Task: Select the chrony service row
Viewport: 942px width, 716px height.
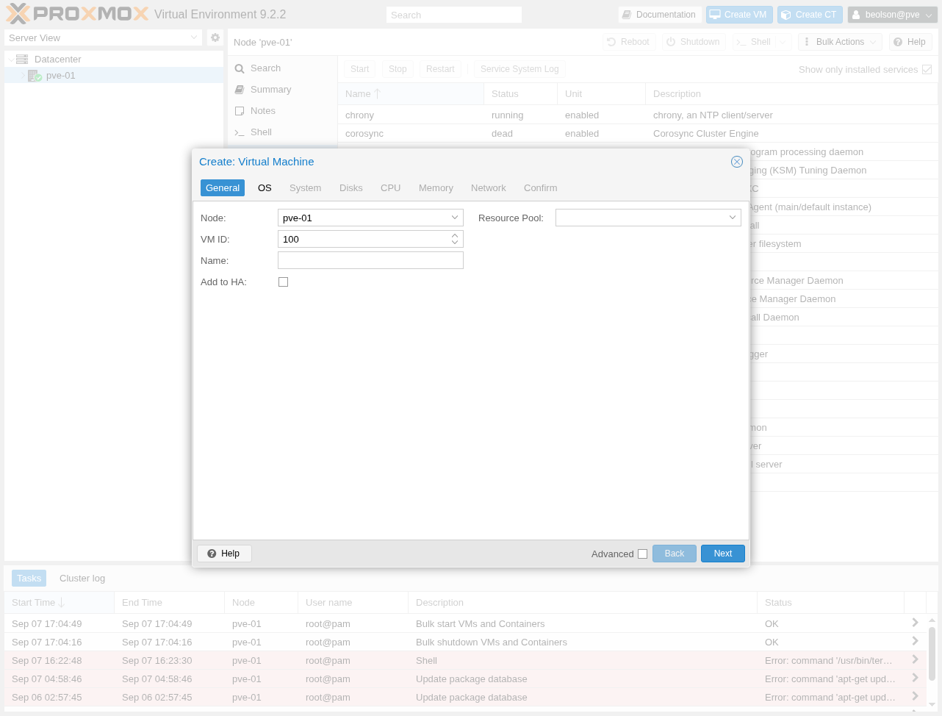Action: tap(638, 115)
